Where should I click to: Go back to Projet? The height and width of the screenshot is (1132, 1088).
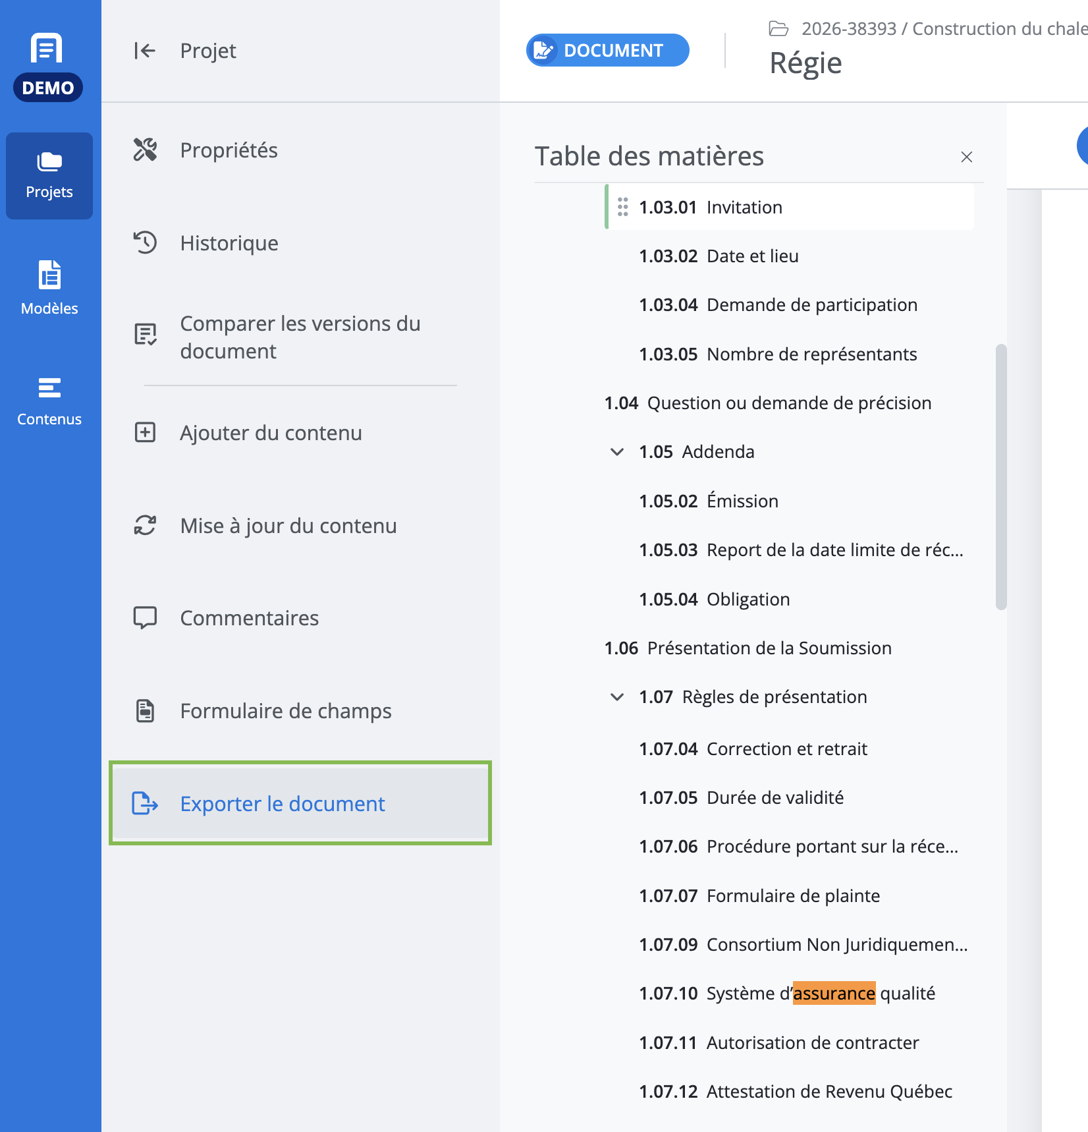pos(208,51)
